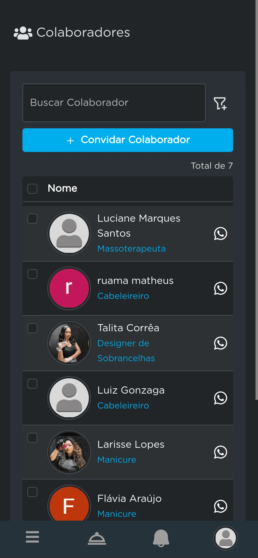Open Massoterapeuta role link

coord(131,248)
